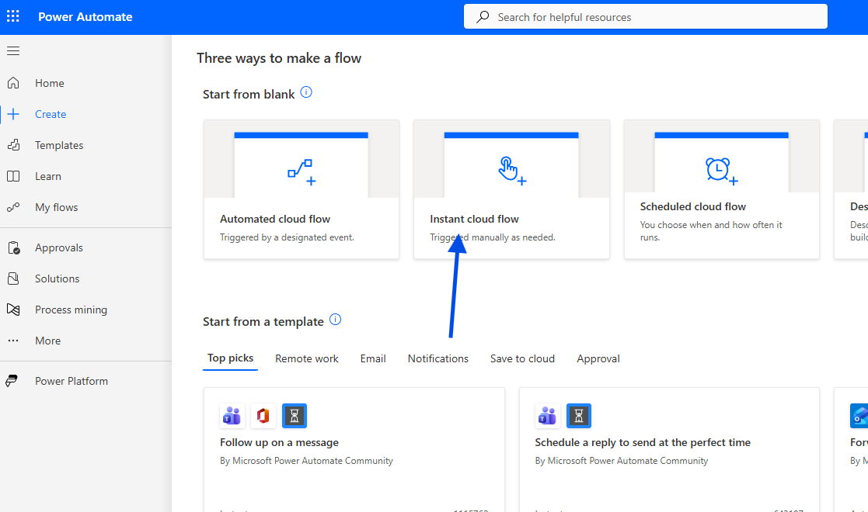
Task: Click the Learn book icon in sidebar
Action: [13, 176]
